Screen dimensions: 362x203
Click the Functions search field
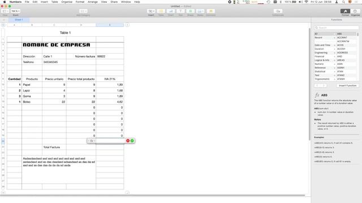(x=337, y=28)
